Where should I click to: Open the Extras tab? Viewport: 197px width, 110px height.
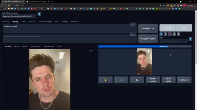coord(23,22)
